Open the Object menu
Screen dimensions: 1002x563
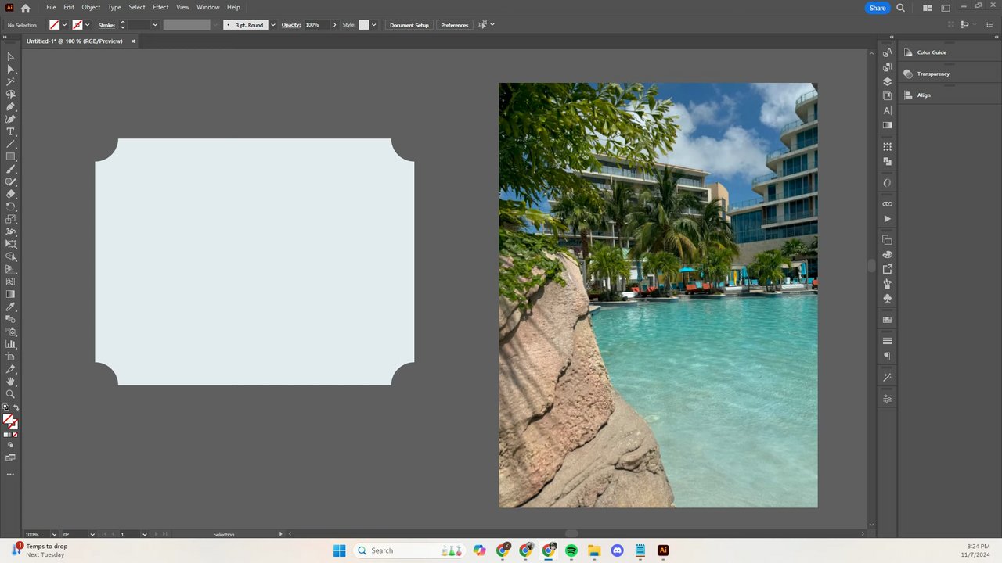pos(91,7)
